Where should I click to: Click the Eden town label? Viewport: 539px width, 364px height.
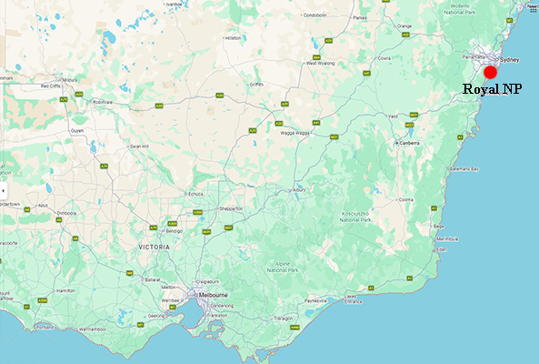click(x=442, y=249)
